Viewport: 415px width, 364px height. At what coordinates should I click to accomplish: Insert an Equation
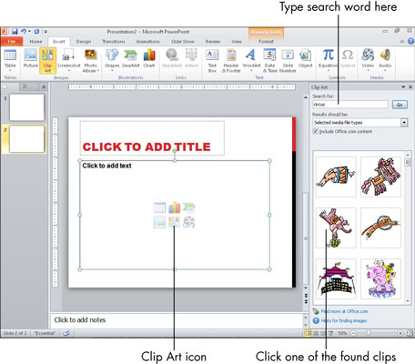[x=328, y=60]
